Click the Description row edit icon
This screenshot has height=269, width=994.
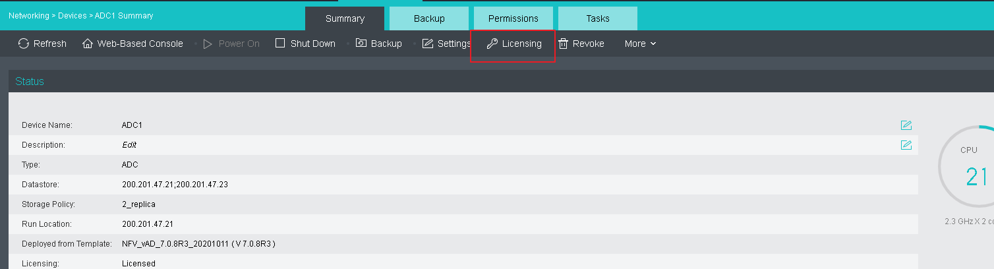tap(906, 145)
